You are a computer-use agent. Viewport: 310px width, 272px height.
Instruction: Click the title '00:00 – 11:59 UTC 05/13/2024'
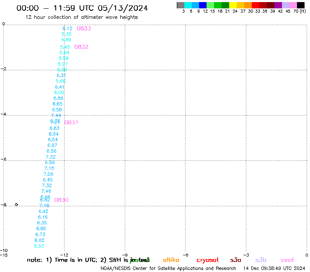[82, 8]
